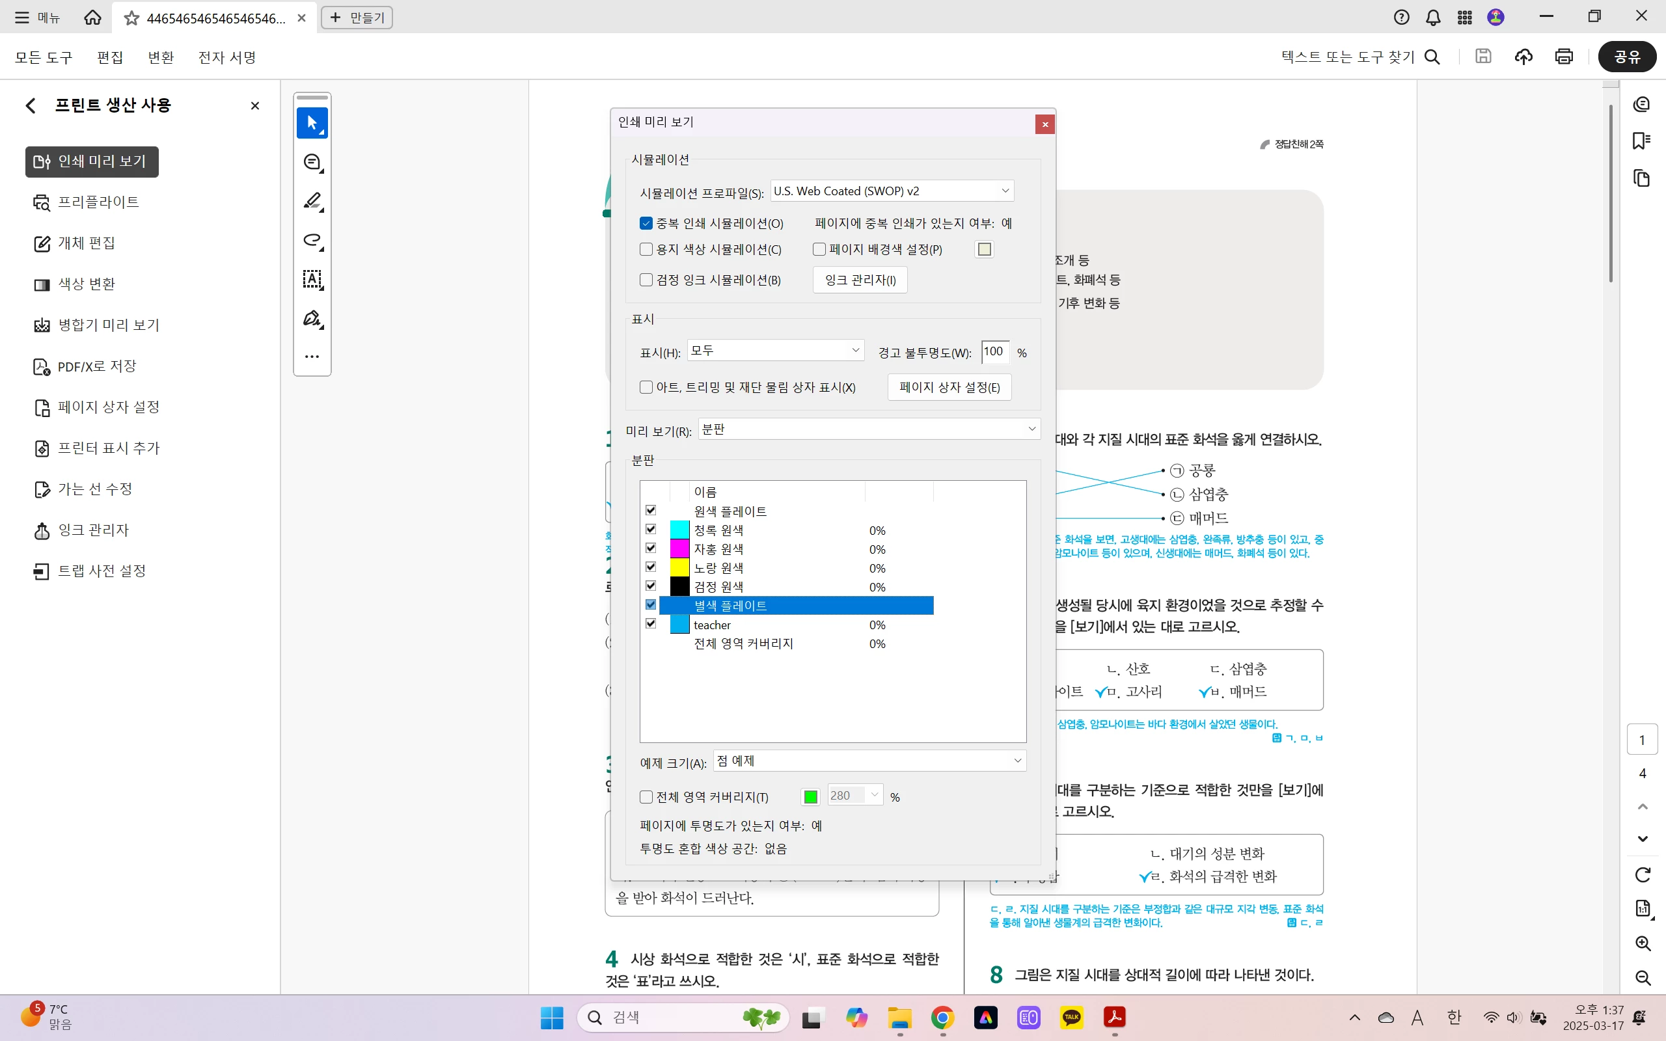Open the bookmarks panel icon

pyautogui.click(x=1641, y=141)
